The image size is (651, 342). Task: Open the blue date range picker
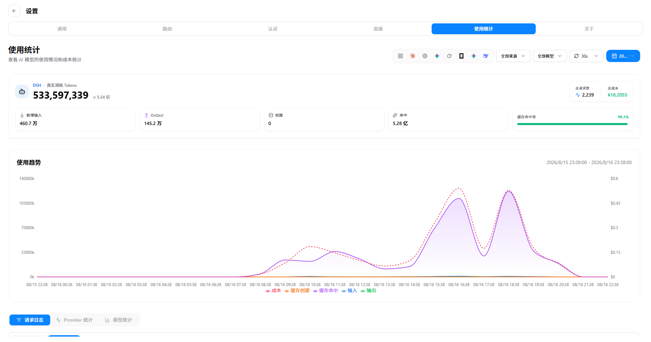623,56
